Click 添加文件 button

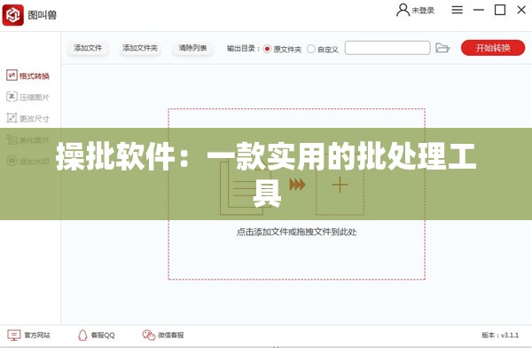click(88, 48)
